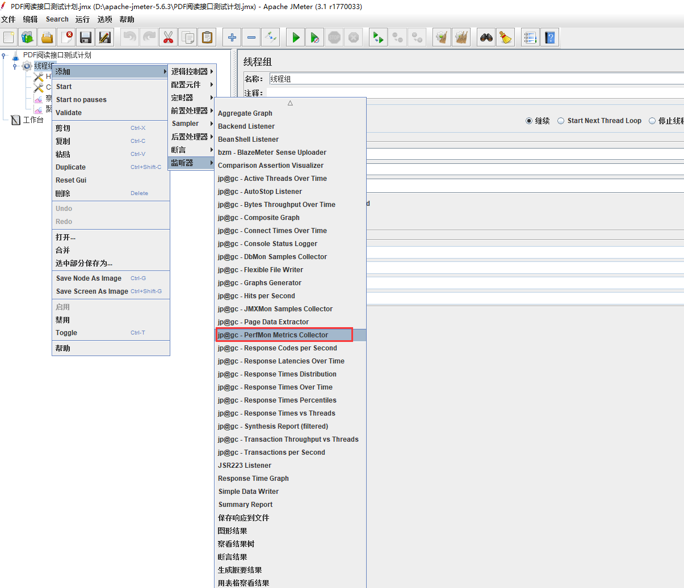The height and width of the screenshot is (588, 684).
Task: Open the 运行 menu in menu bar
Action: click(82, 19)
